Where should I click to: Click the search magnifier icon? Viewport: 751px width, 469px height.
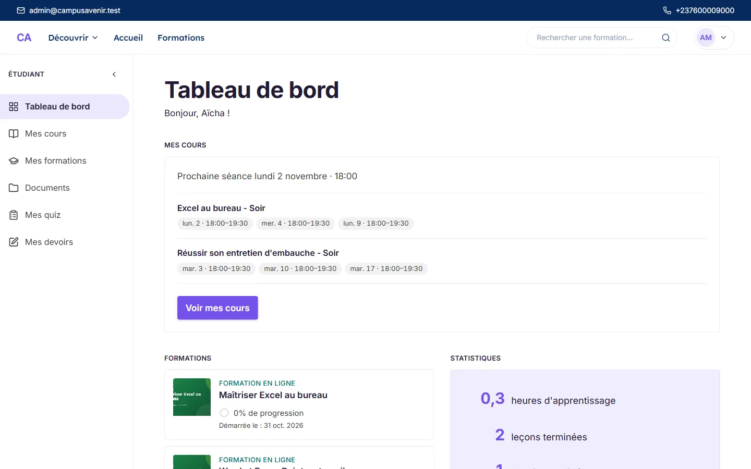tap(666, 38)
